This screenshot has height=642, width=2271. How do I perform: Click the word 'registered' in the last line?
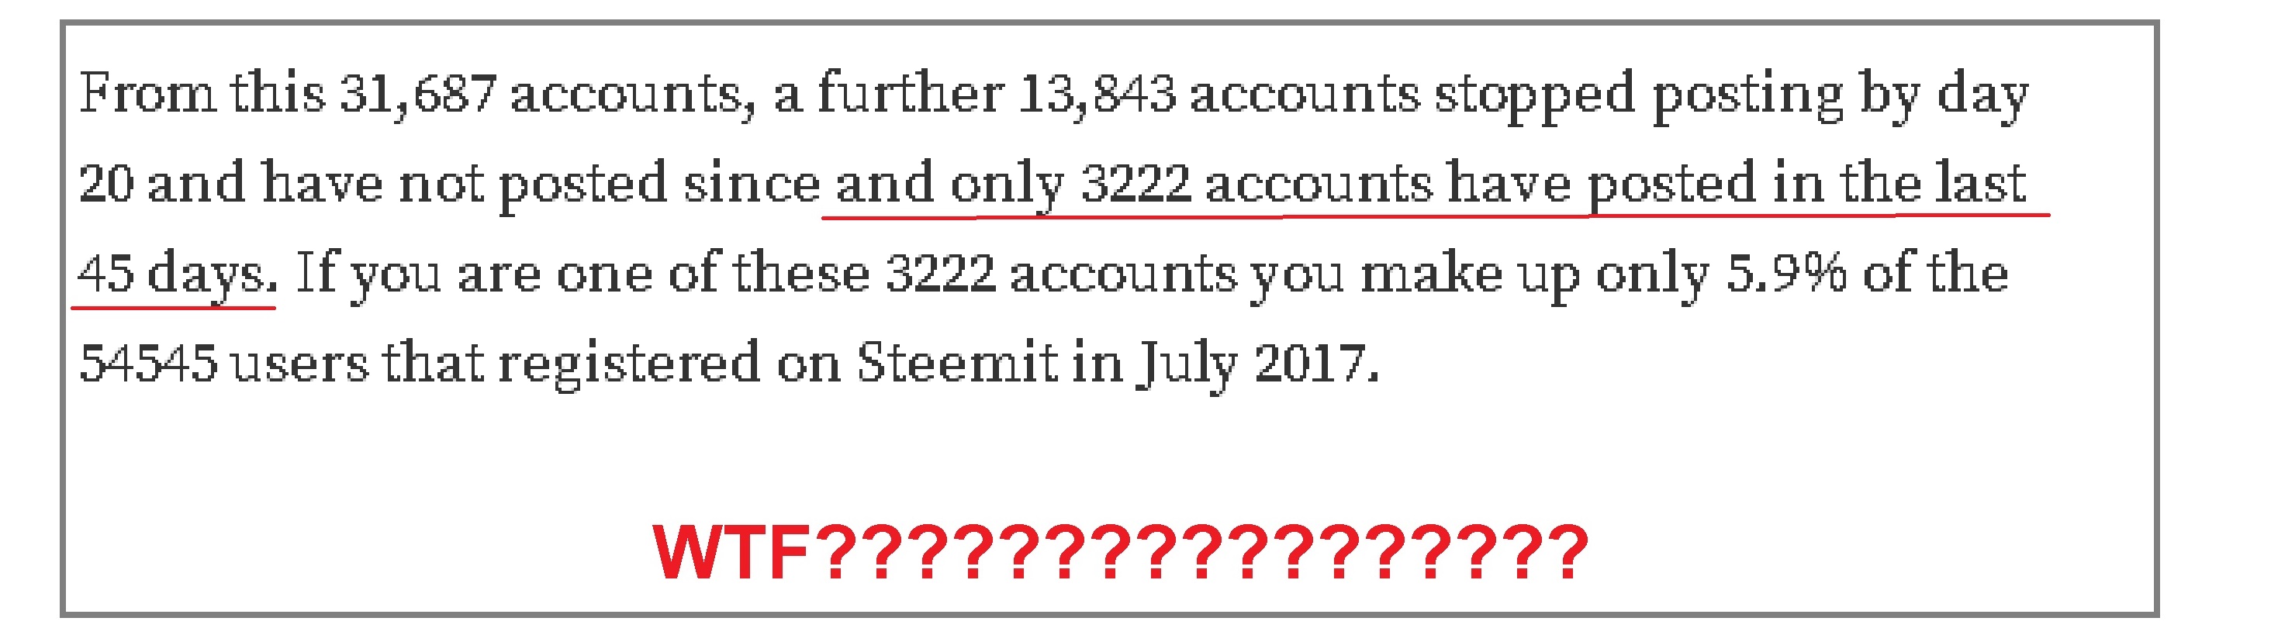628,364
